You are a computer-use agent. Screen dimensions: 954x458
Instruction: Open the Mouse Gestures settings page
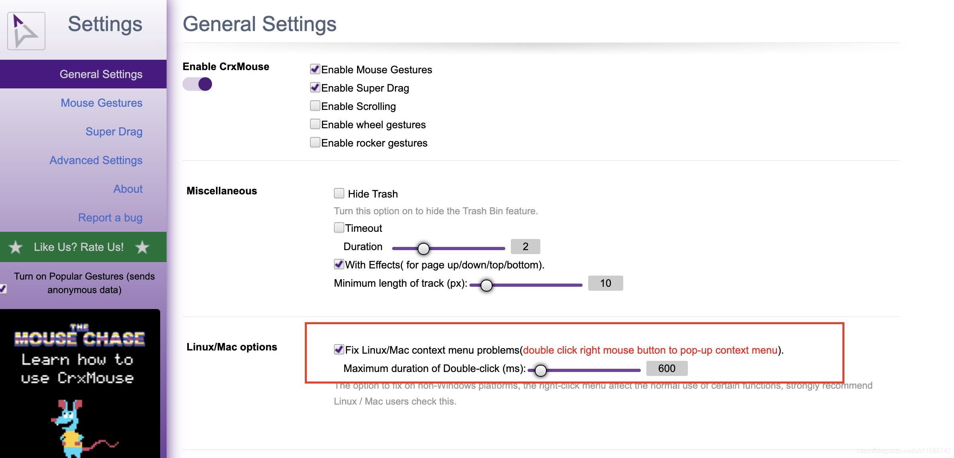[x=102, y=103]
